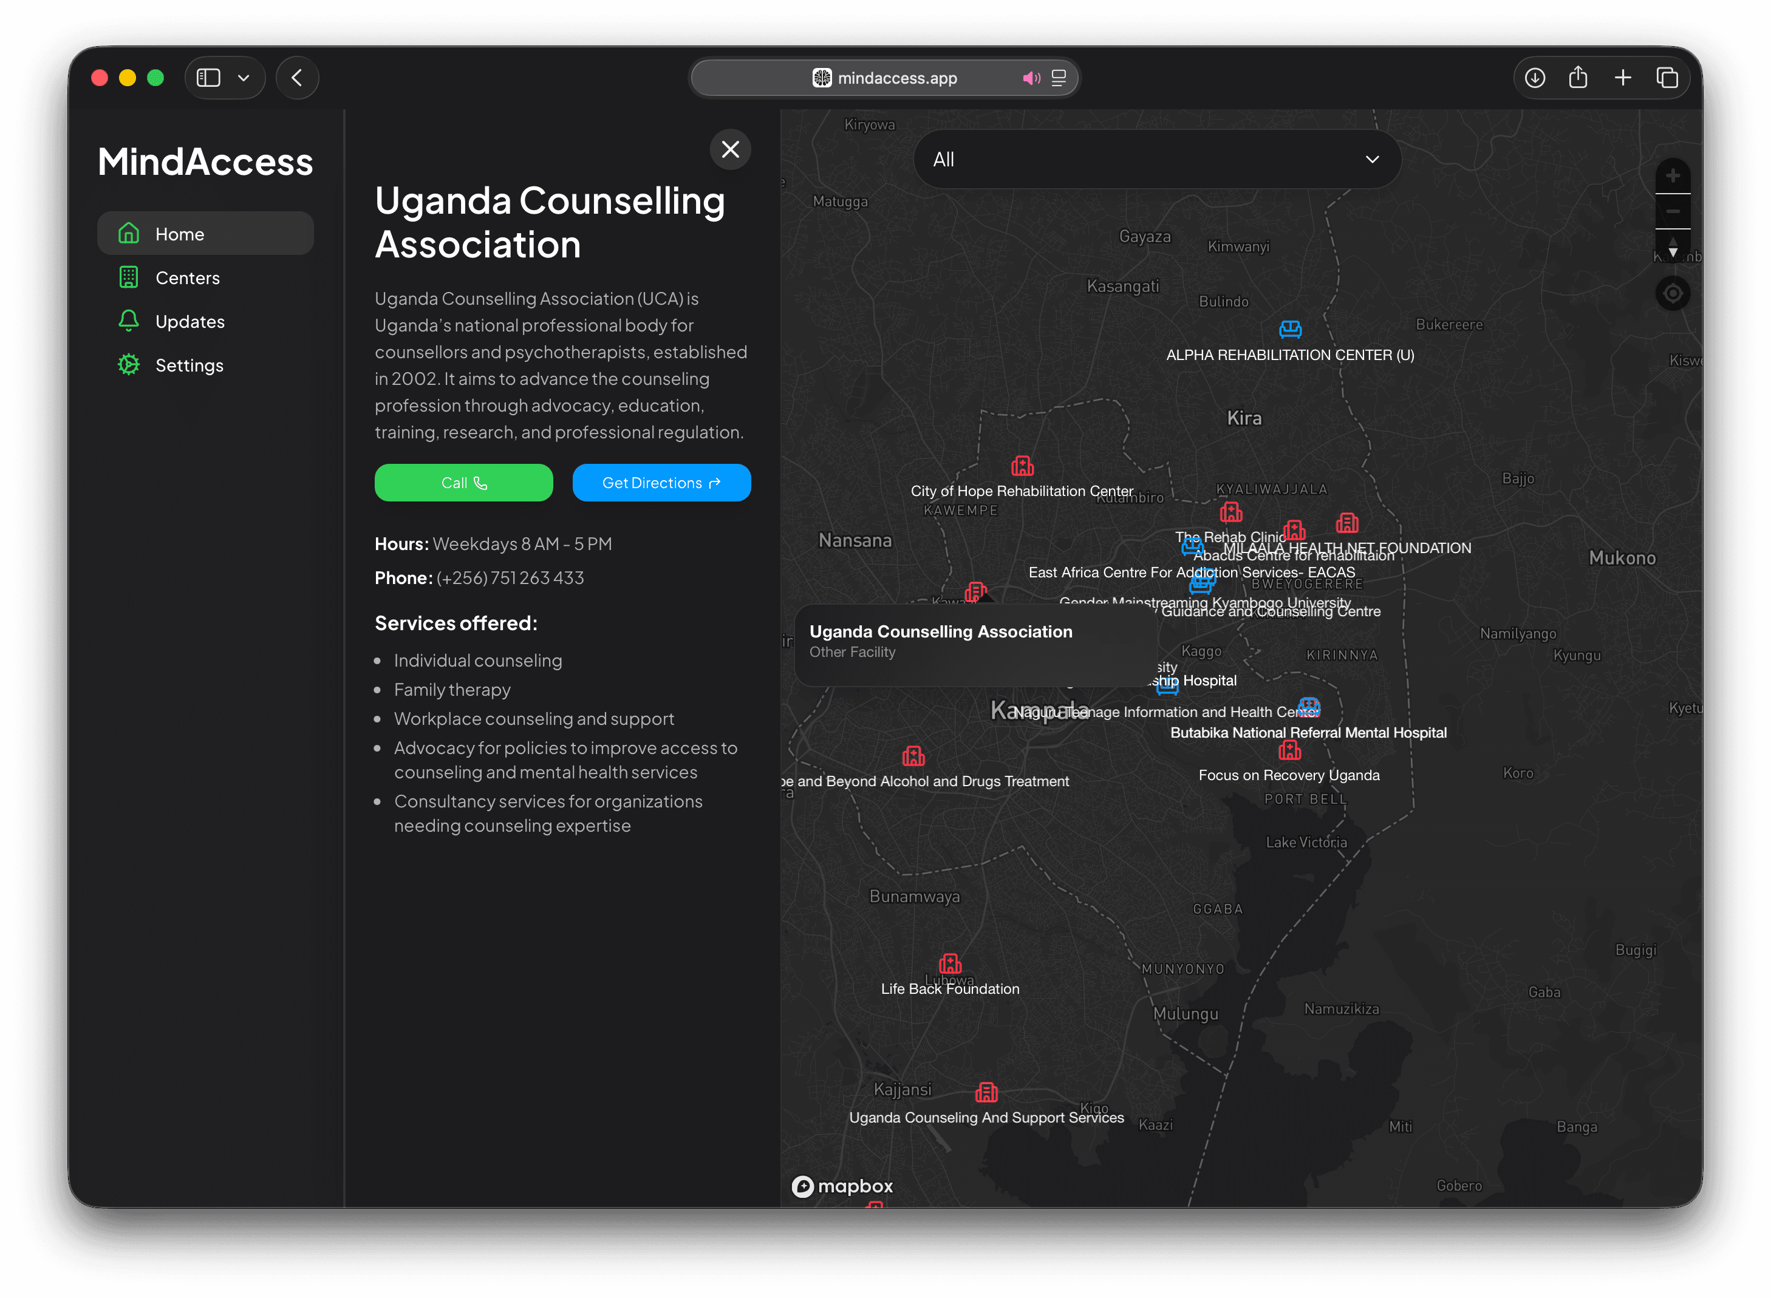Image resolution: width=1771 pixels, height=1298 pixels.
Task: Open Updates from the sidebar
Action: [205, 321]
